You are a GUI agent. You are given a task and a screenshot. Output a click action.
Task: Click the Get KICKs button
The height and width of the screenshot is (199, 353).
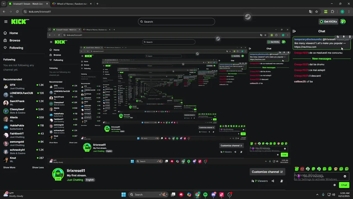click(x=328, y=22)
